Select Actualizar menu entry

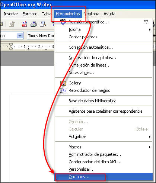104,137
